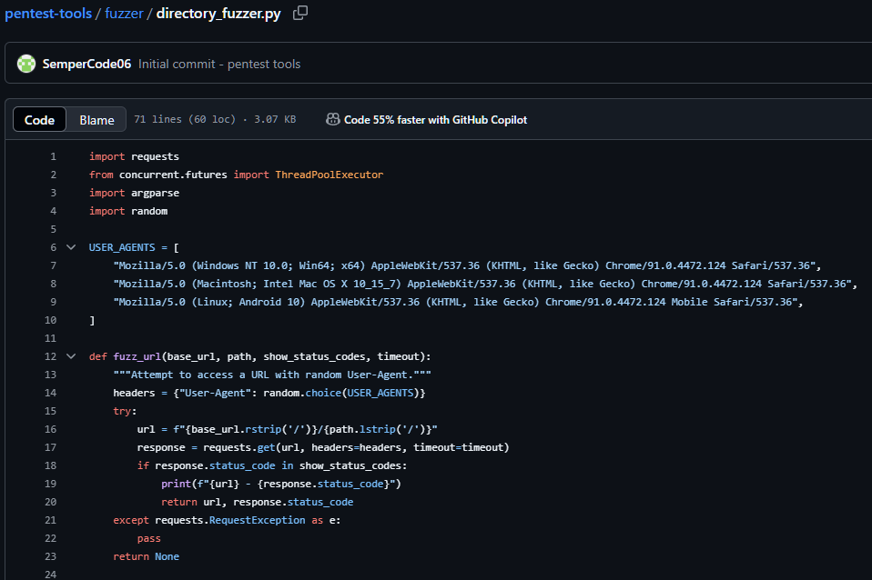Open the 'Initial commit - pentest tools' commit
The width and height of the screenshot is (872, 580).
pyautogui.click(x=219, y=64)
